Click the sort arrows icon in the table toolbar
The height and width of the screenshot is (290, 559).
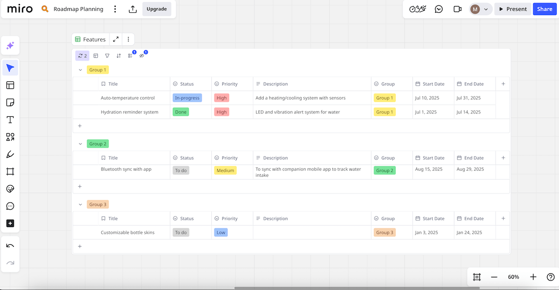(x=119, y=56)
